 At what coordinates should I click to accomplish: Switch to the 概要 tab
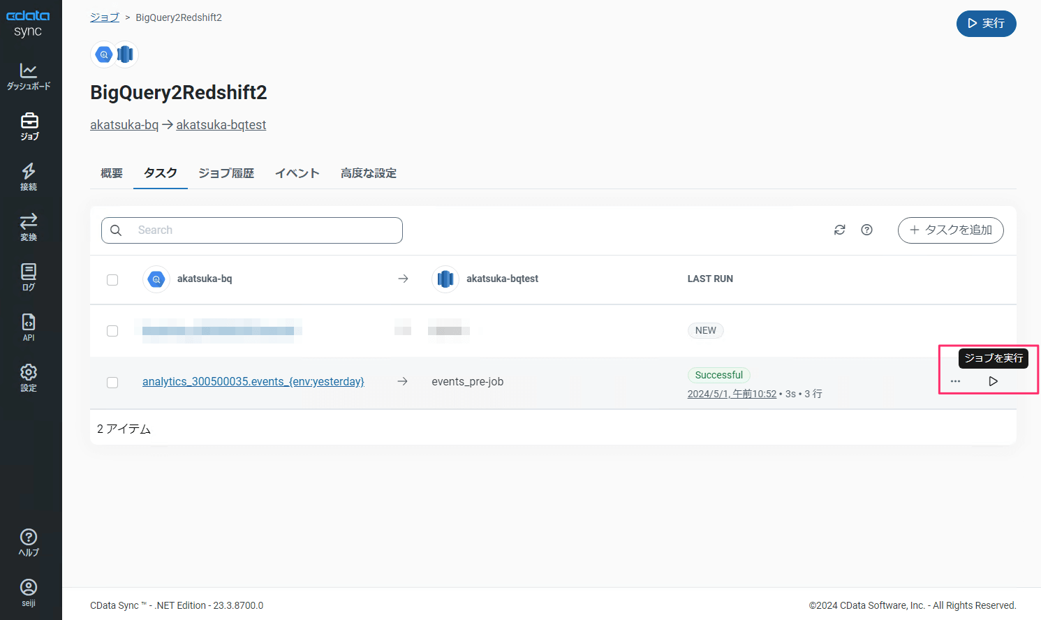pyautogui.click(x=112, y=173)
